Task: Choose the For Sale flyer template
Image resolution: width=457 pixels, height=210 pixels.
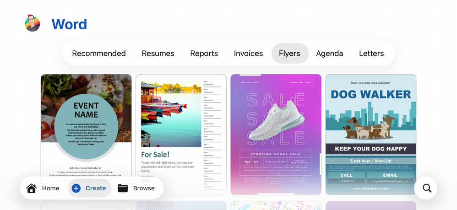Action: [181, 134]
